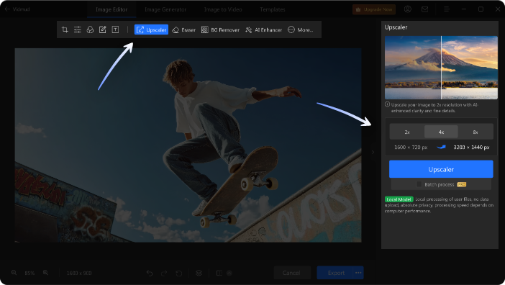Click the Export button
Screen dimensions: 505x285
click(335, 273)
